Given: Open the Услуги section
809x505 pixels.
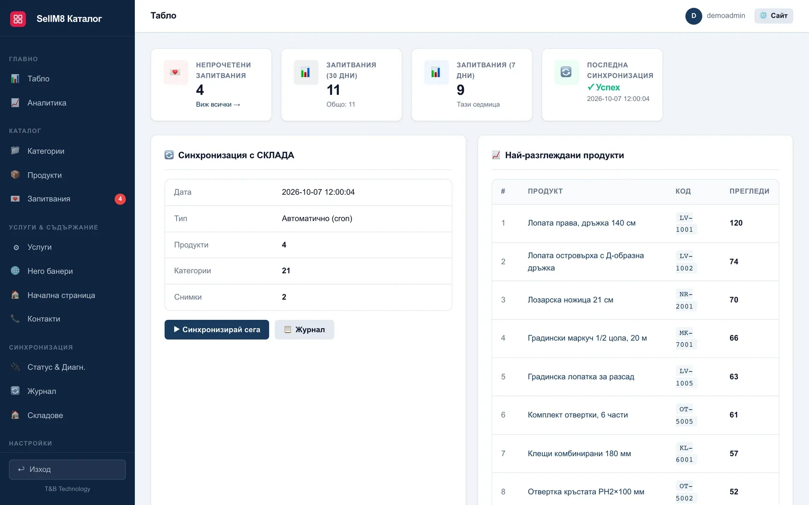Looking at the screenshot, I should click(67, 247).
